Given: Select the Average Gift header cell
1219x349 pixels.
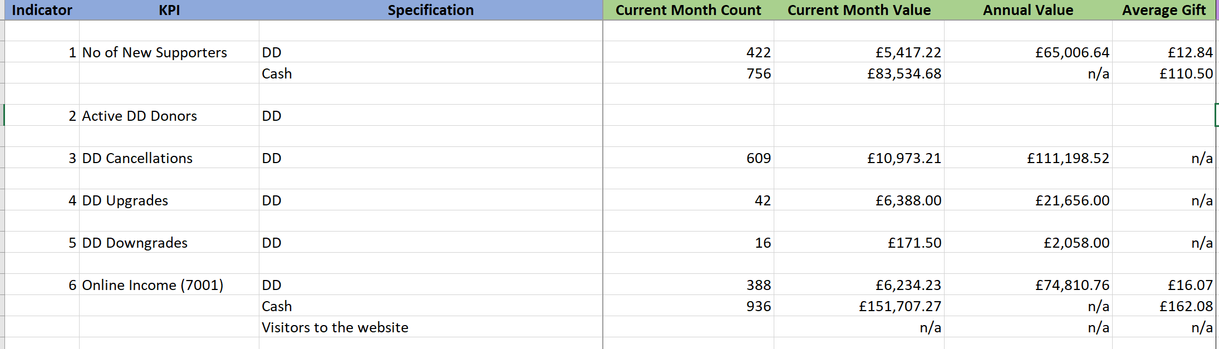Looking at the screenshot, I should 1164,10.
